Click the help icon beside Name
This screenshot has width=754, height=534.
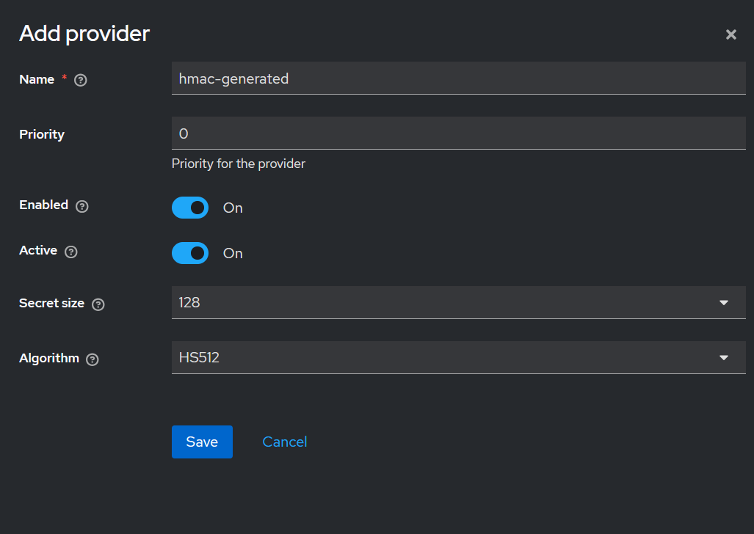[81, 80]
